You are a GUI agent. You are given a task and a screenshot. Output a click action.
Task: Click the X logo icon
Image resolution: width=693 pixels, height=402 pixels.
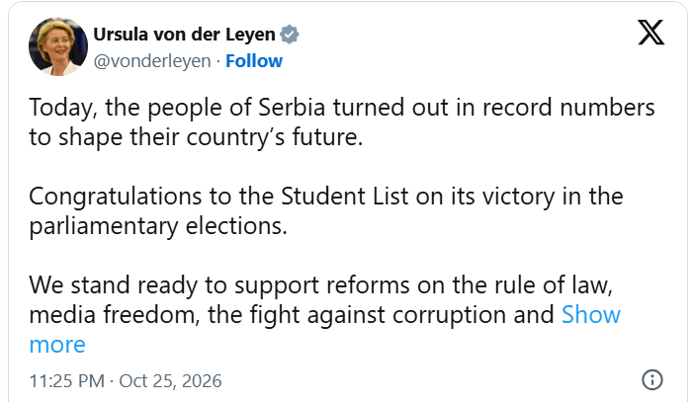click(651, 33)
